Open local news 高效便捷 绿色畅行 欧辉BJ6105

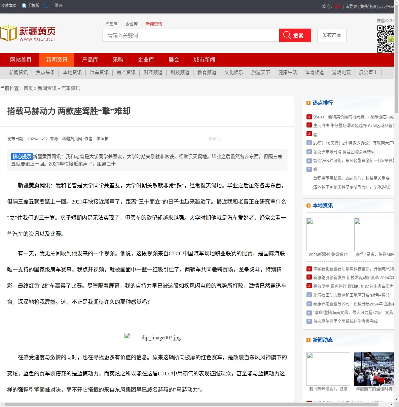pos(354,287)
